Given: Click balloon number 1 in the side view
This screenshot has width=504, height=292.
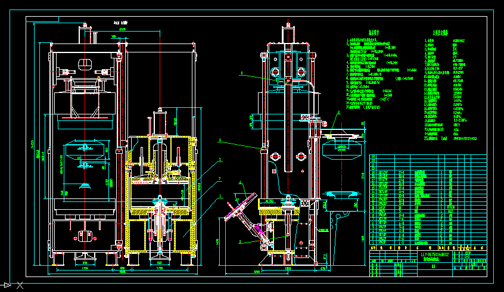Looking at the screenshot, I should click(221, 195).
